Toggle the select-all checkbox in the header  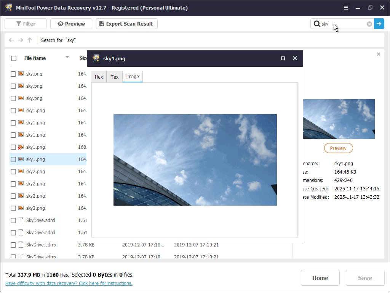[14, 58]
